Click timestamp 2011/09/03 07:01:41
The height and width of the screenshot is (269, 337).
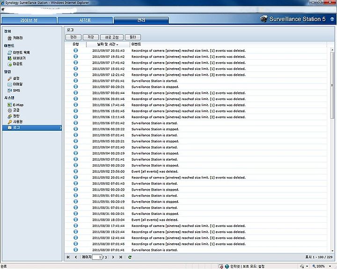tap(108, 159)
